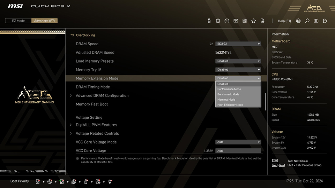This screenshot has height=188, width=335.
Task: Select the second boot device, an optical disc icon
Action: click(x=50, y=181)
